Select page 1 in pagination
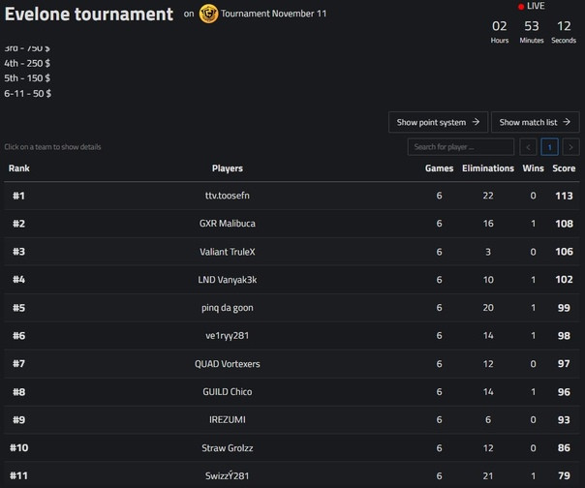The height and width of the screenshot is (488, 585). coord(549,147)
